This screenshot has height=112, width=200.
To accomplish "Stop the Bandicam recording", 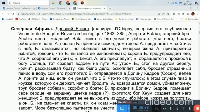I will pyautogui.click(x=197, y=109).
